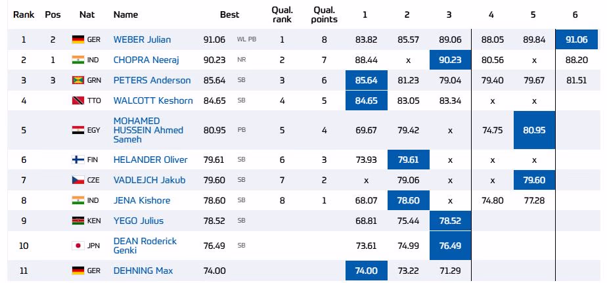Click the Grenada flag in PETERS row
The image size is (607, 283).
pyautogui.click(x=78, y=81)
